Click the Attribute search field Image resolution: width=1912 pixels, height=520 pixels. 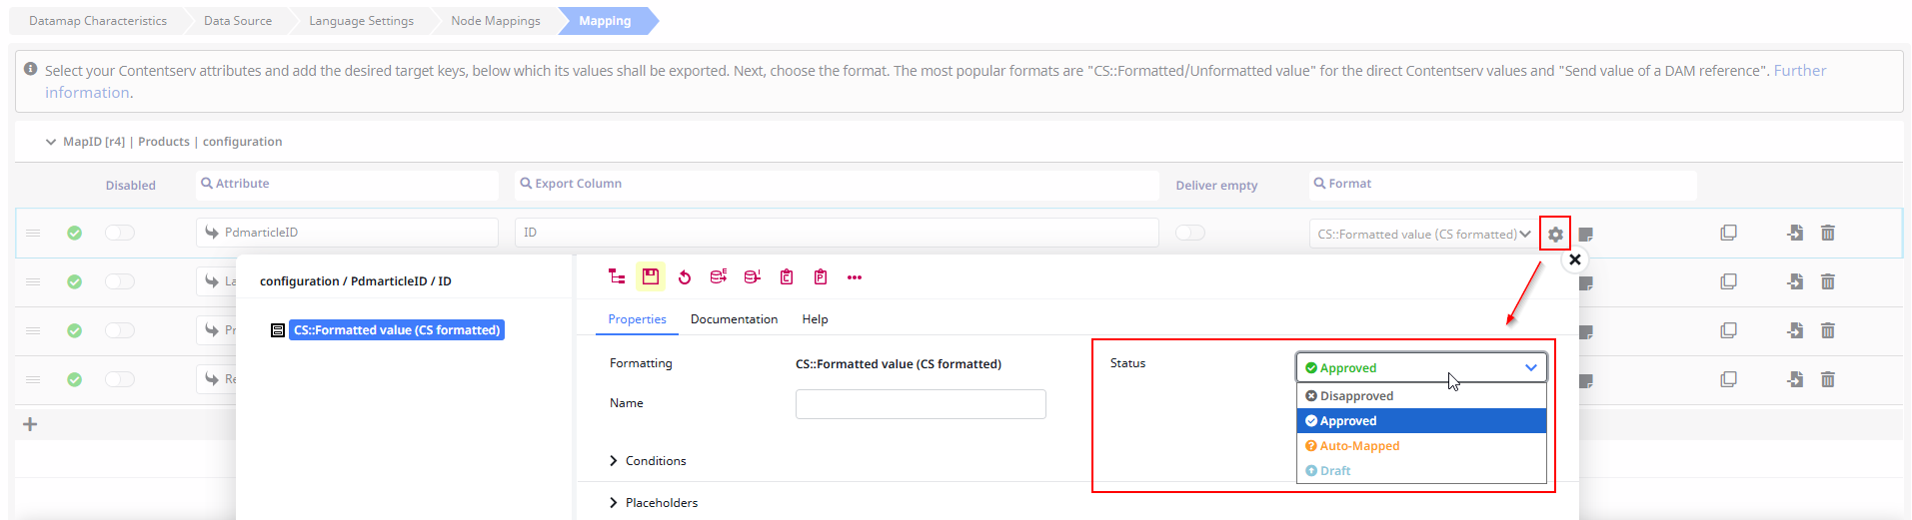tap(347, 185)
